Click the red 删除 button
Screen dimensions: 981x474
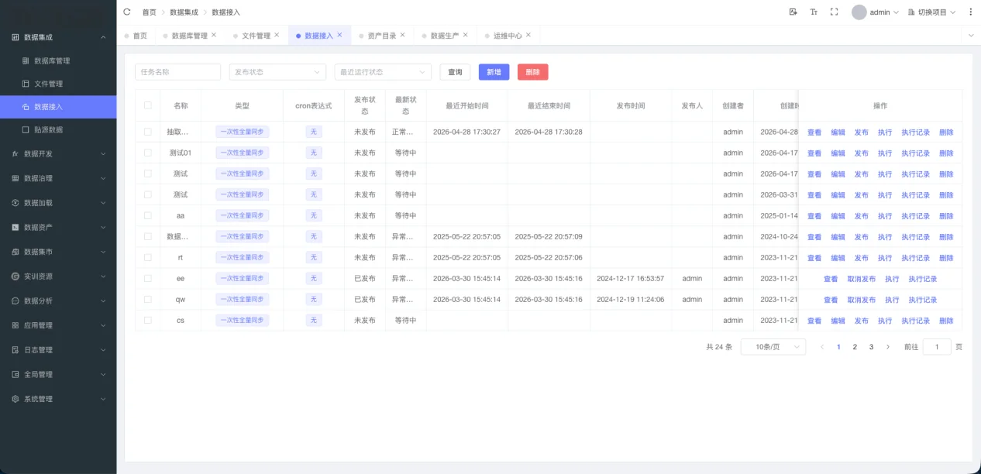click(532, 72)
